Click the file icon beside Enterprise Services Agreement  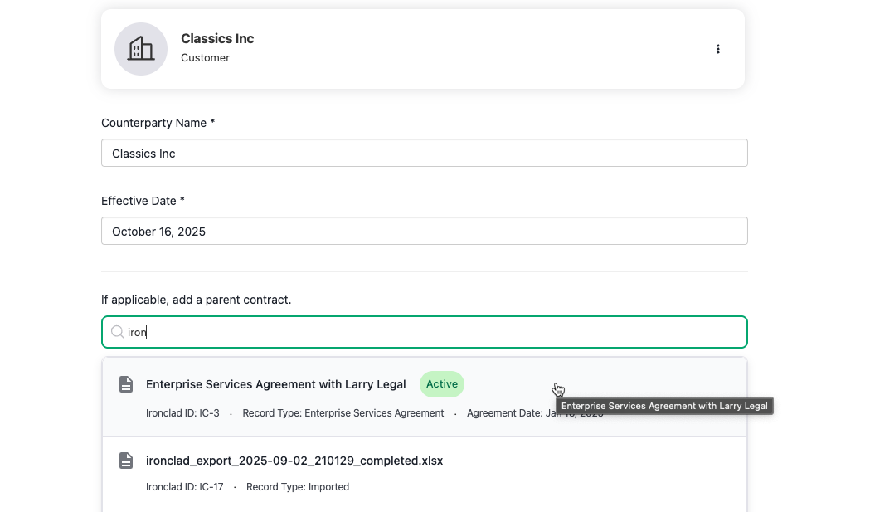click(125, 384)
